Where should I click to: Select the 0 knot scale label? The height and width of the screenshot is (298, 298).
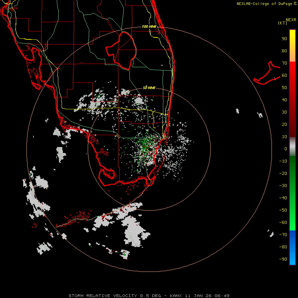[286, 149]
